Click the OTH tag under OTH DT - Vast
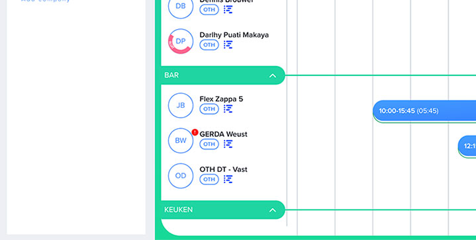This screenshot has height=240, width=476. coord(209,179)
